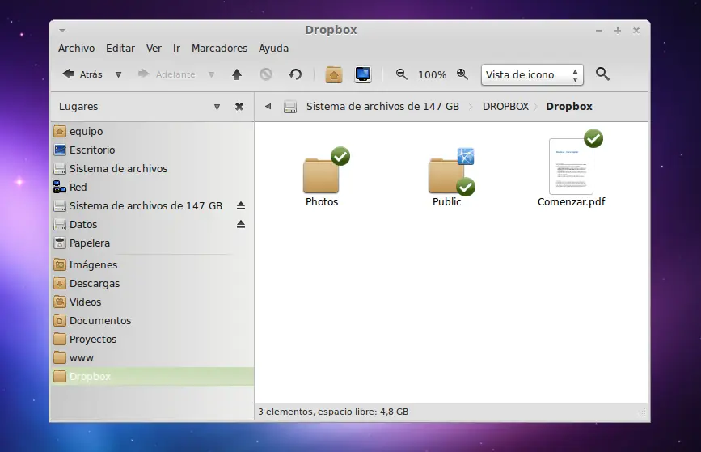Viewport: 701px width, 452px height.
Task: Reset zoom via the 100% label
Action: 432,74
